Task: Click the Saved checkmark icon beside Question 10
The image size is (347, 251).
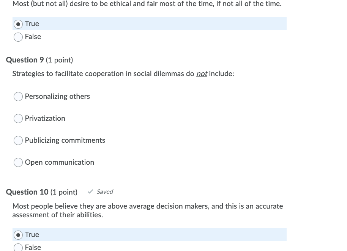Action: pyautogui.click(x=90, y=192)
